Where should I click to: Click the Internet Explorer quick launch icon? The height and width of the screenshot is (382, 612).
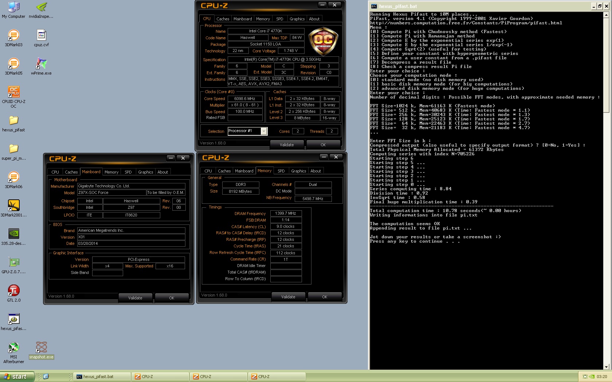[46, 377]
